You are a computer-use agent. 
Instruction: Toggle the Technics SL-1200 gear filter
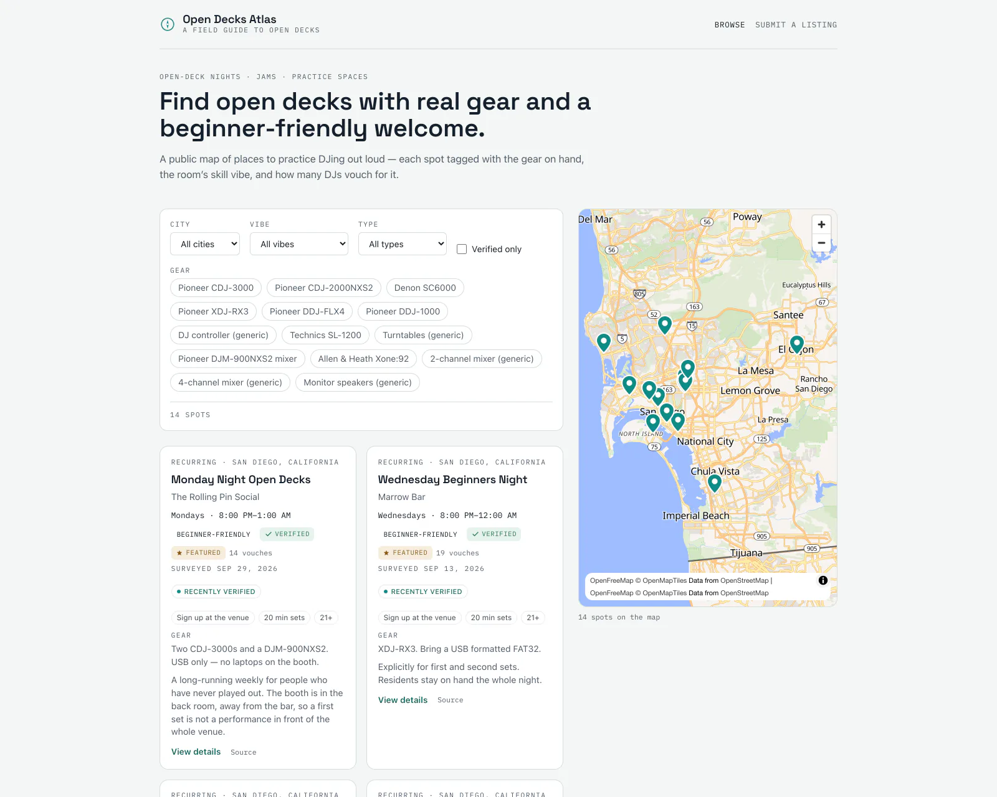[325, 335]
